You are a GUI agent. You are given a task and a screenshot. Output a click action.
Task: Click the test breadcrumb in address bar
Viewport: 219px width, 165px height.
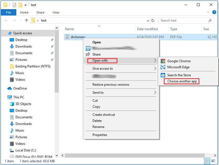pyautogui.click(x=44, y=20)
